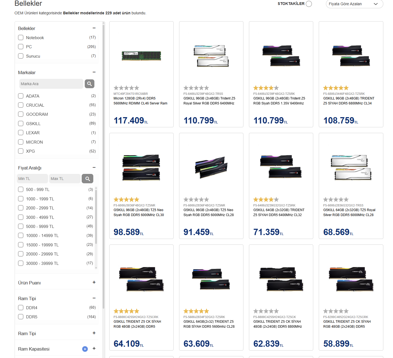The width and height of the screenshot is (393, 358).
Task: Collapse the expanded Ram Tipi section
Action: click(x=94, y=298)
